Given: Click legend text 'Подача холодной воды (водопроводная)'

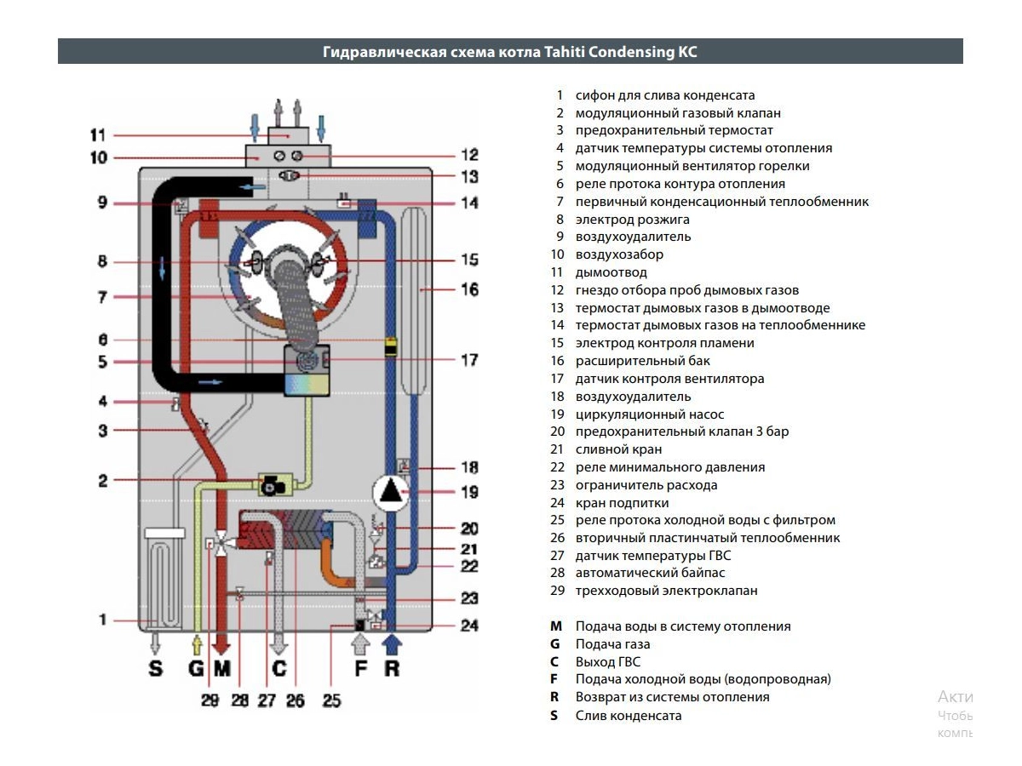Looking at the screenshot, I should pyautogui.click(x=703, y=679).
